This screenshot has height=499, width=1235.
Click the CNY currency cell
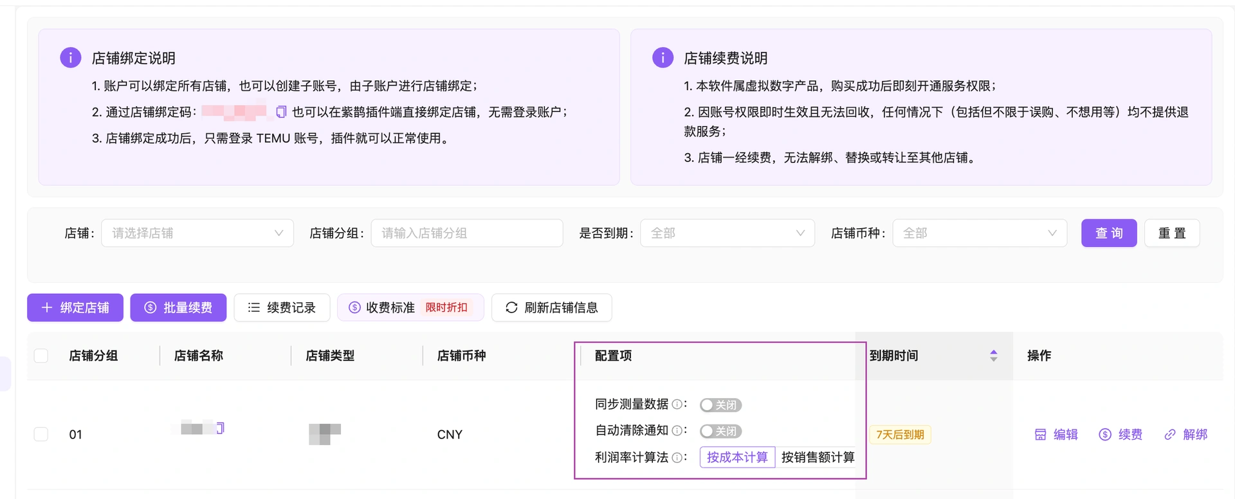pos(450,435)
